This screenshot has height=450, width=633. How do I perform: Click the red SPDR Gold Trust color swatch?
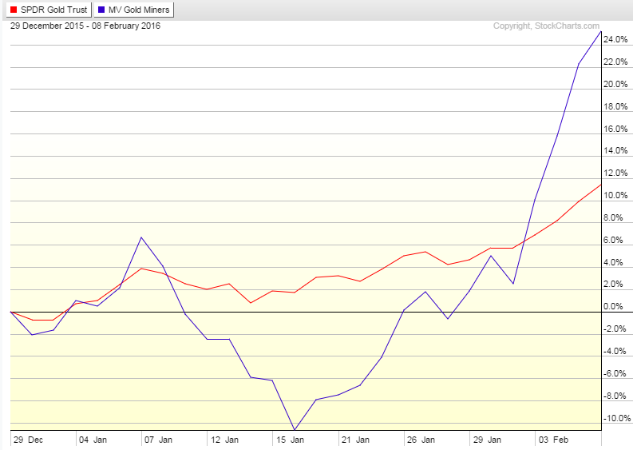point(14,10)
